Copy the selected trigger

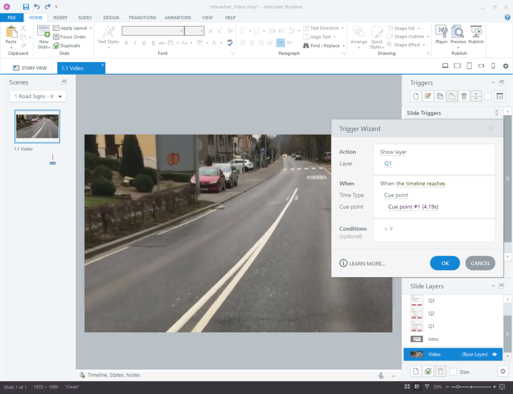[x=440, y=96]
